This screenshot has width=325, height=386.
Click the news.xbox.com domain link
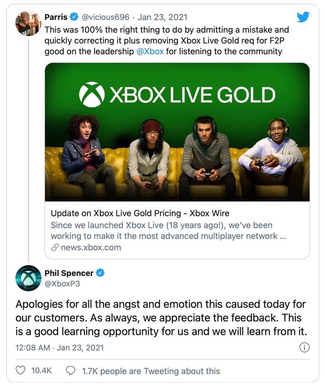click(x=91, y=248)
